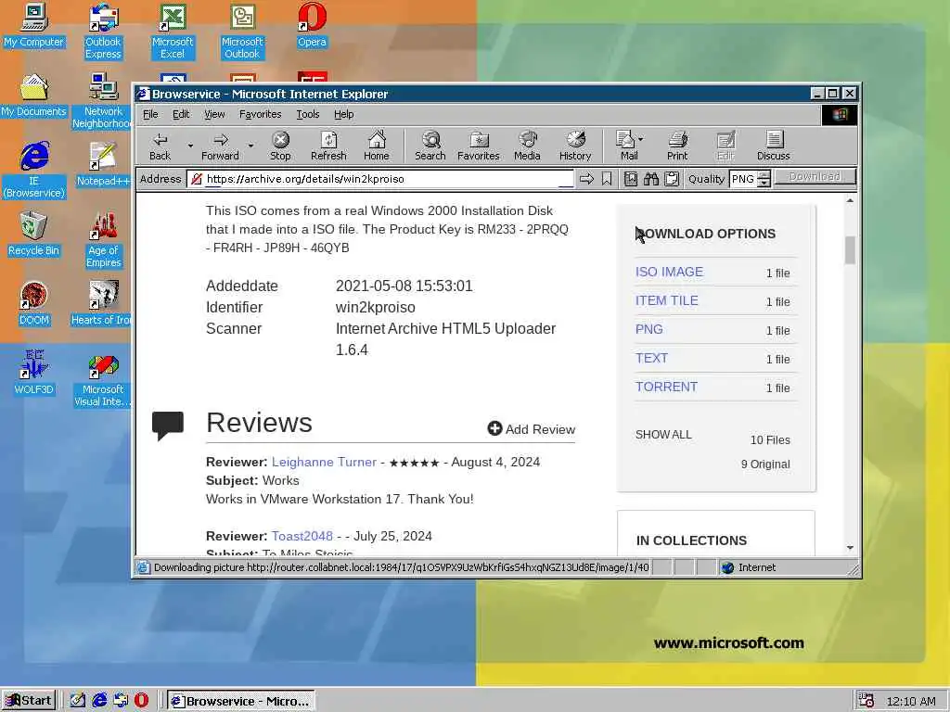Image resolution: width=950 pixels, height=712 pixels.
Task: Click "10 Files" count text
Action: click(x=770, y=440)
